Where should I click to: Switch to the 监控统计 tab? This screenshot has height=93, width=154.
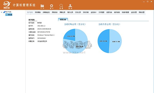[x=93, y=12]
